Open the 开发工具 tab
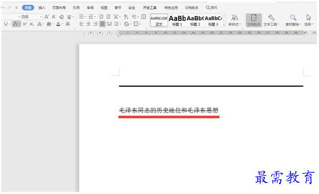 point(149,8)
